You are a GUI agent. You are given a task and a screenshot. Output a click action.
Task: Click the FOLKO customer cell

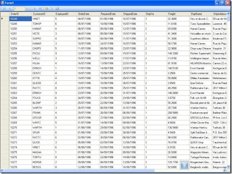pos(43,98)
